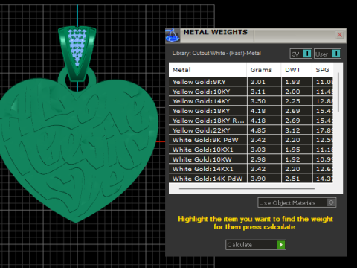
Task: Select the gem-set bail on the pendant
Action: point(77,54)
